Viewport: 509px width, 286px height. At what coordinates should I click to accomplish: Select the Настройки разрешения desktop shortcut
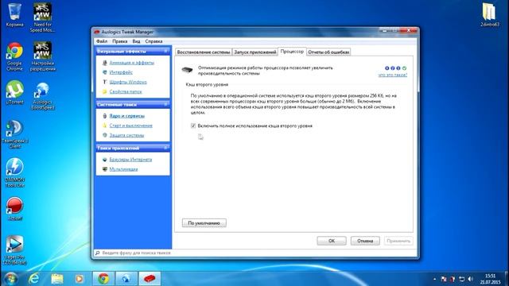click(42, 56)
